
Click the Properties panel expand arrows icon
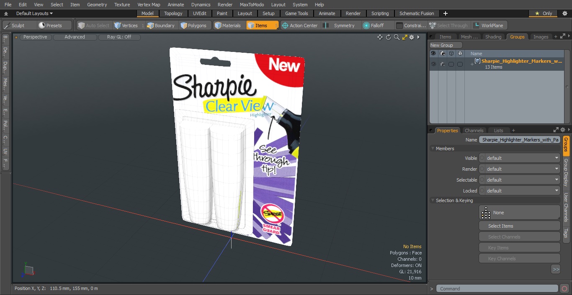coord(556,130)
